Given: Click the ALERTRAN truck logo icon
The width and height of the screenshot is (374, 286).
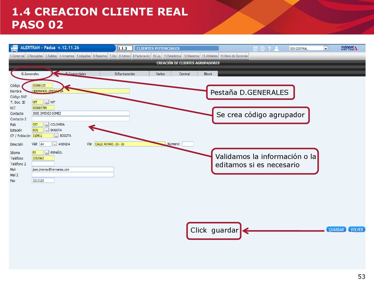Looking at the screenshot, I should point(14,48).
